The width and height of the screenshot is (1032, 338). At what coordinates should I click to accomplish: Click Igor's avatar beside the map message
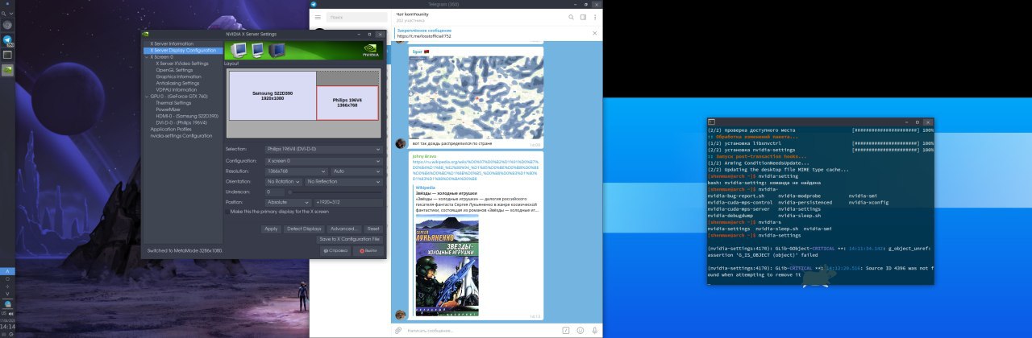tap(400, 142)
